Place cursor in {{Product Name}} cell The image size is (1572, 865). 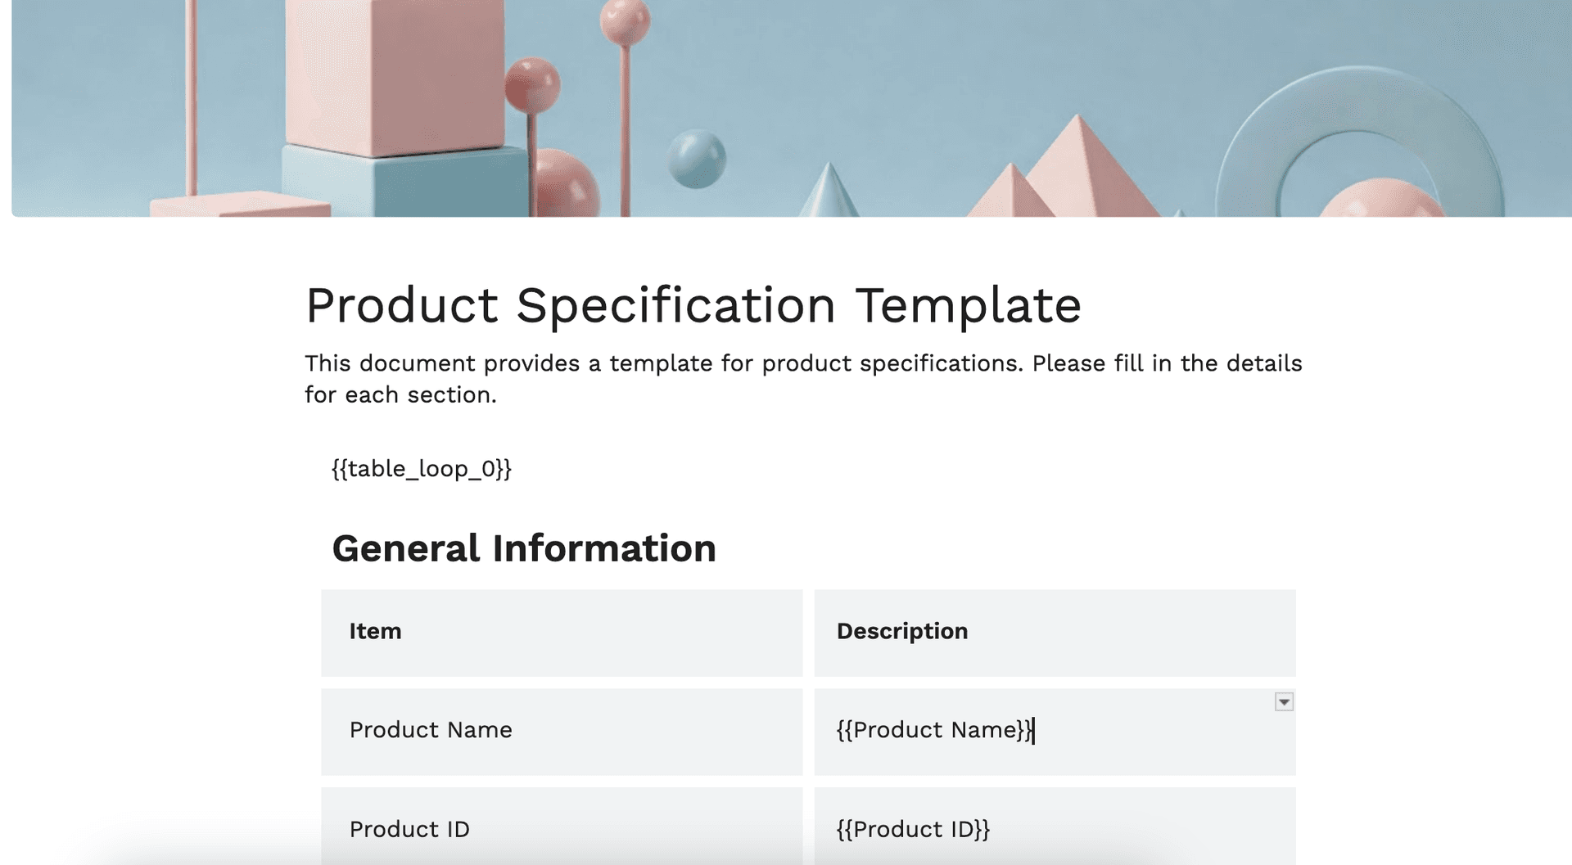[x=934, y=730]
